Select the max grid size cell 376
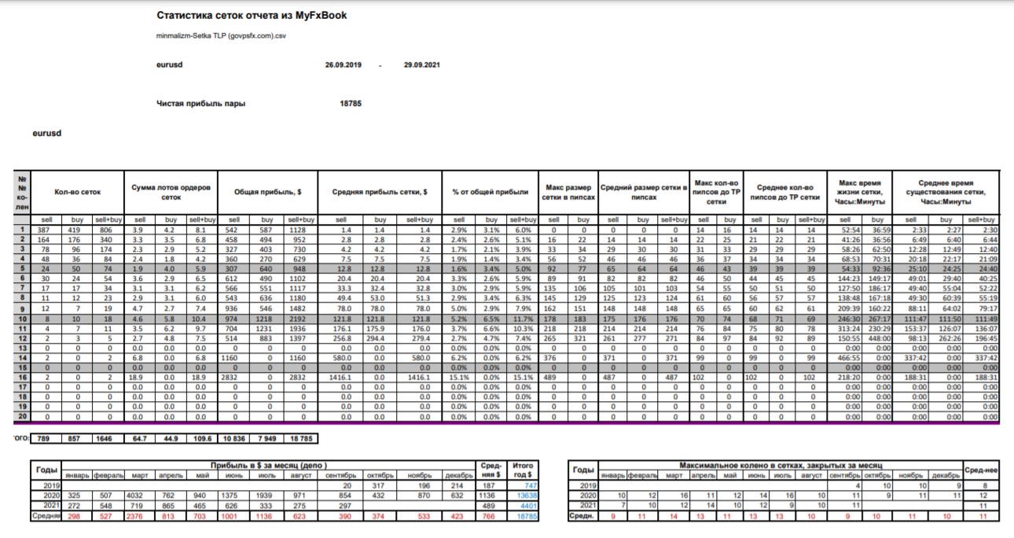 553,359
